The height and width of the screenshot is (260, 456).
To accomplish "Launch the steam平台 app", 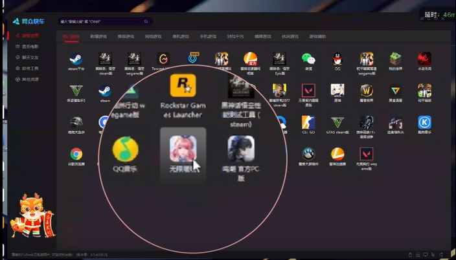I will click(x=76, y=59).
